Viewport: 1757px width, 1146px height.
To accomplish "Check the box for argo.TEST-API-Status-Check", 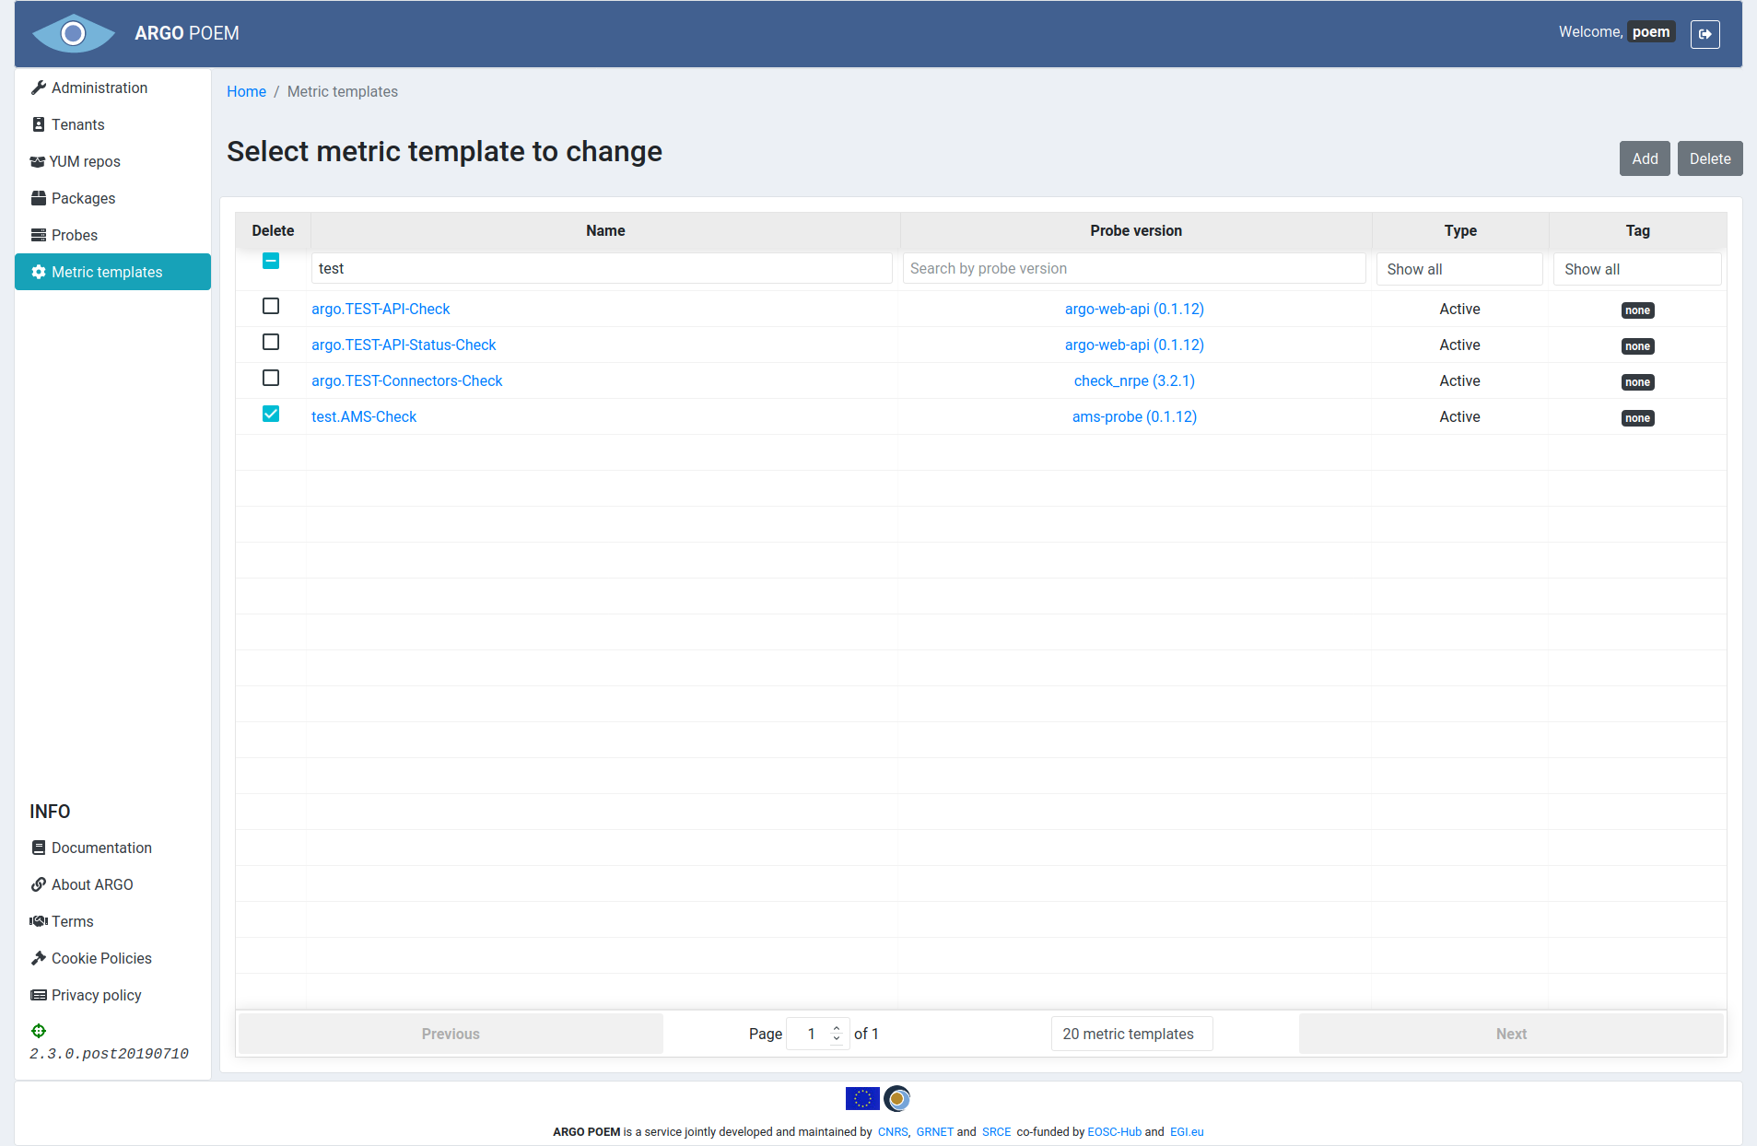I will (271, 342).
